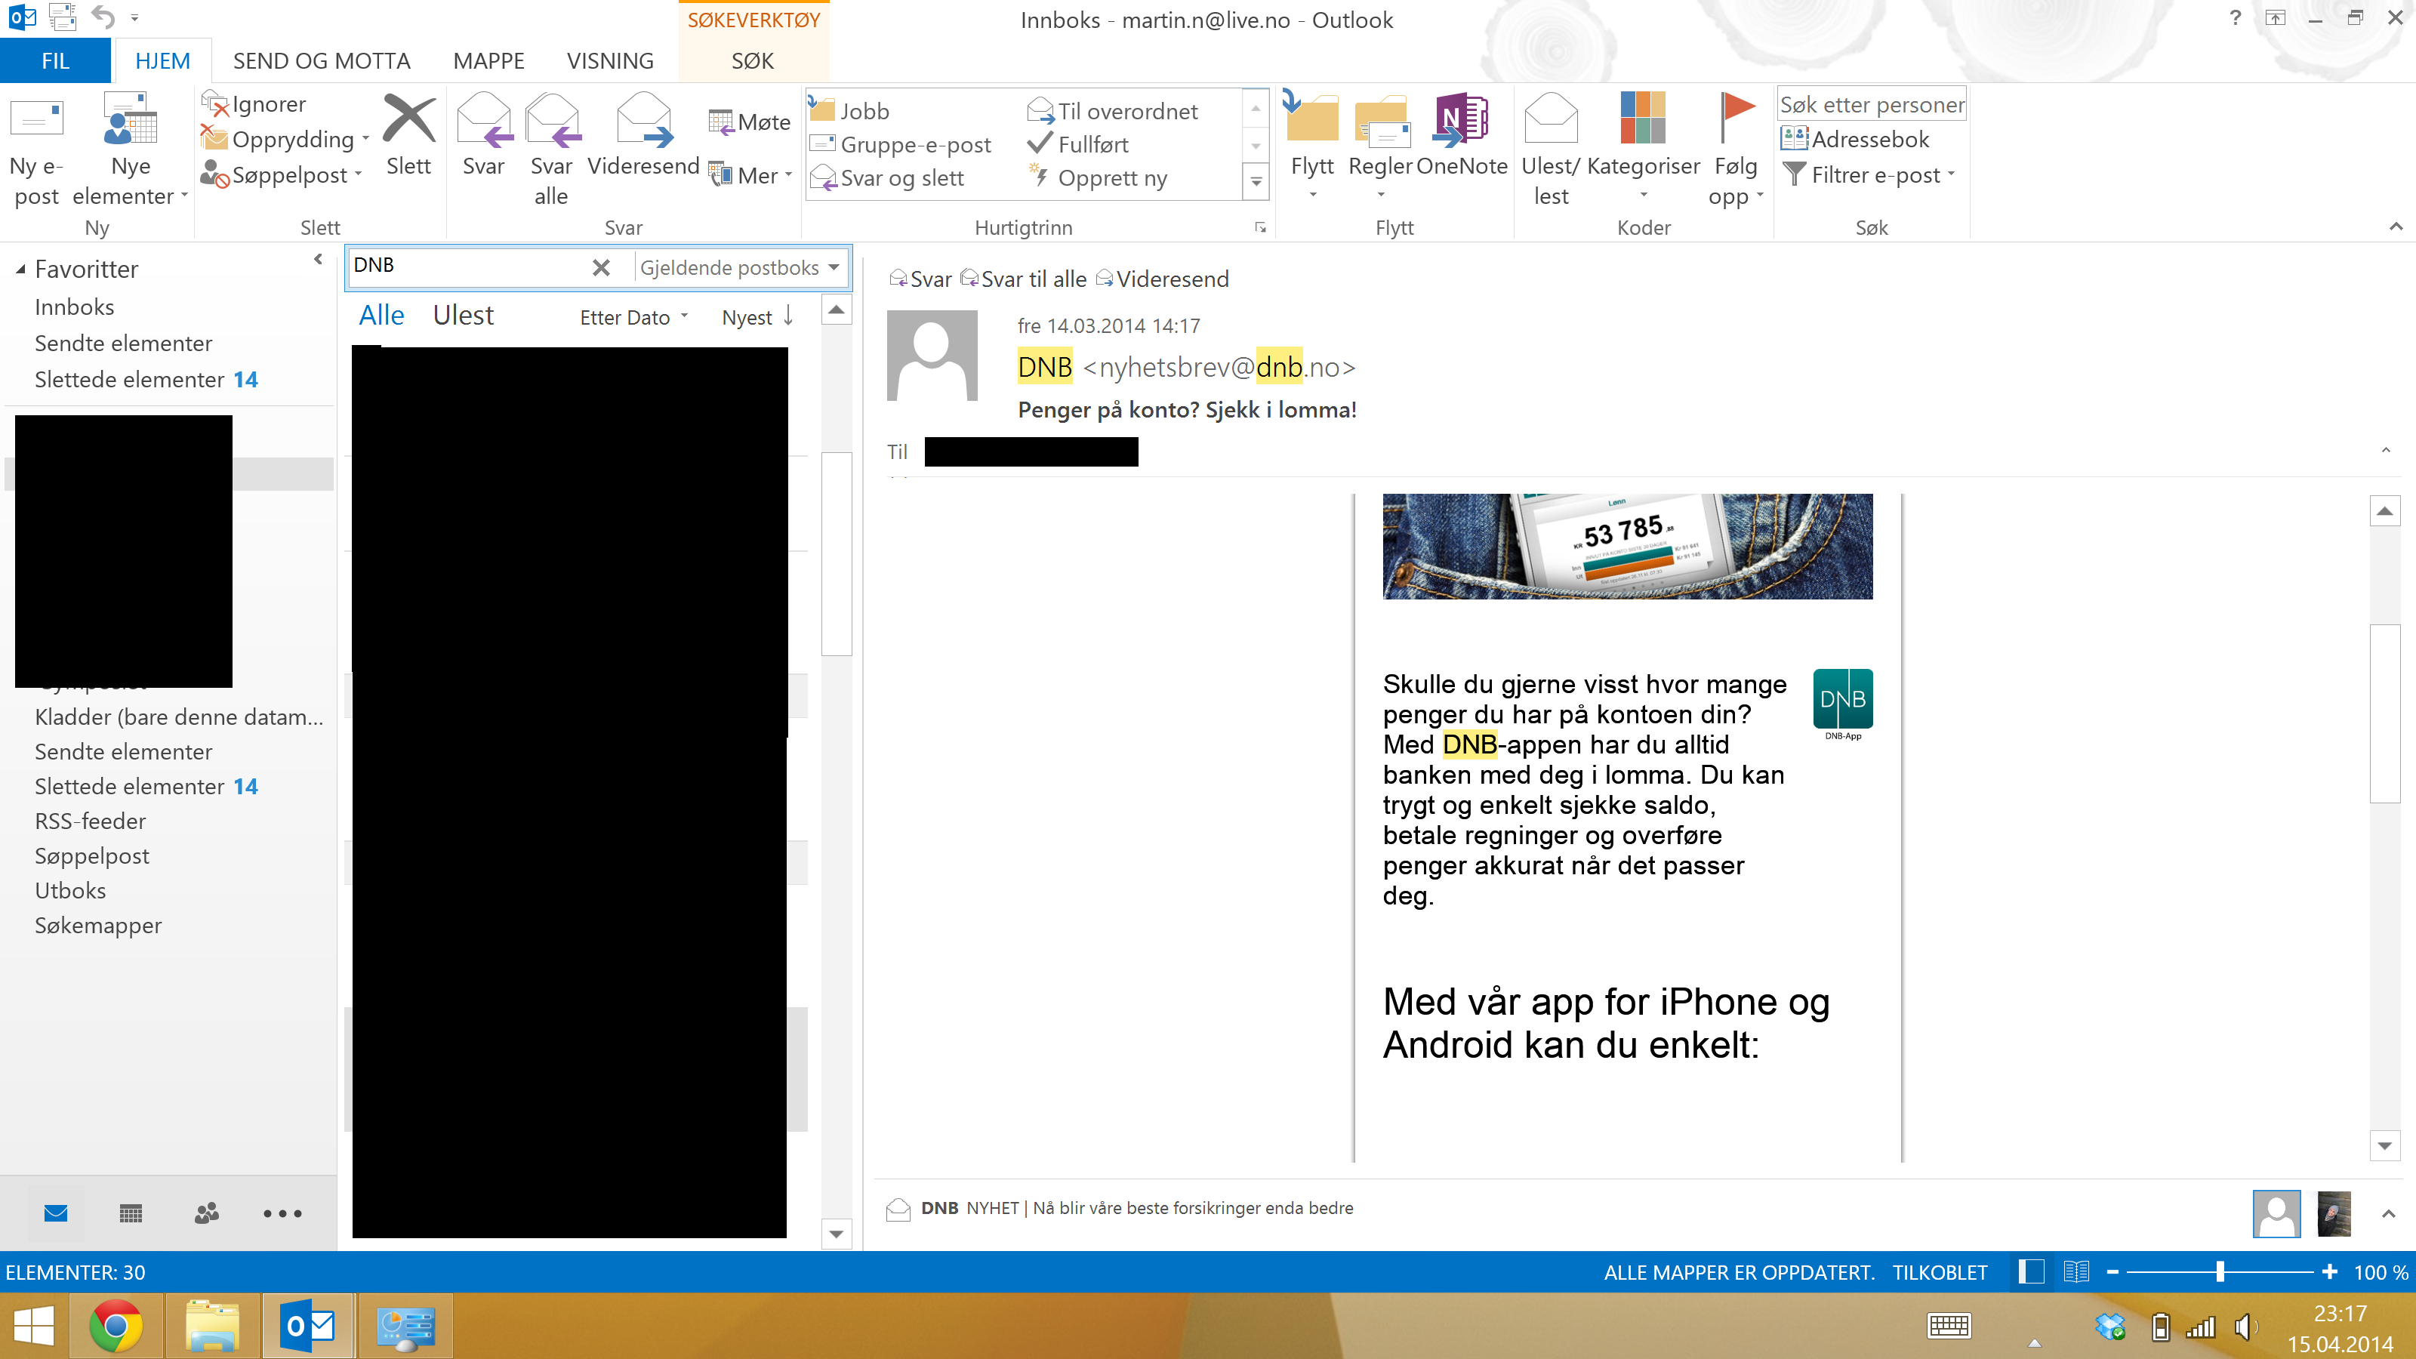Click Send/Receive in quick access toolbar

click(x=62, y=17)
